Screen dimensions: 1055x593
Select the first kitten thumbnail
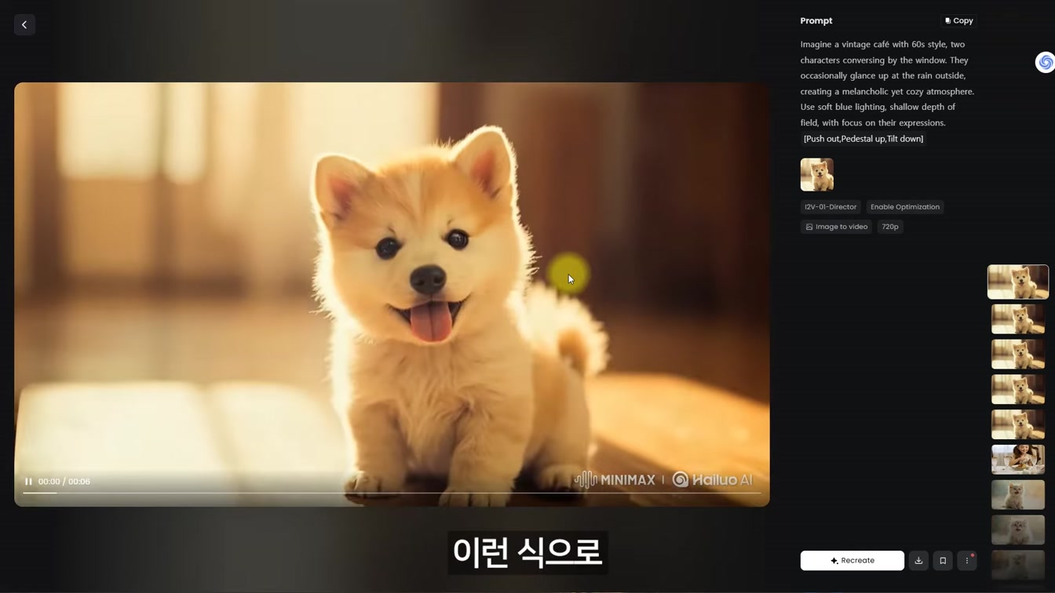tap(1017, 495)
